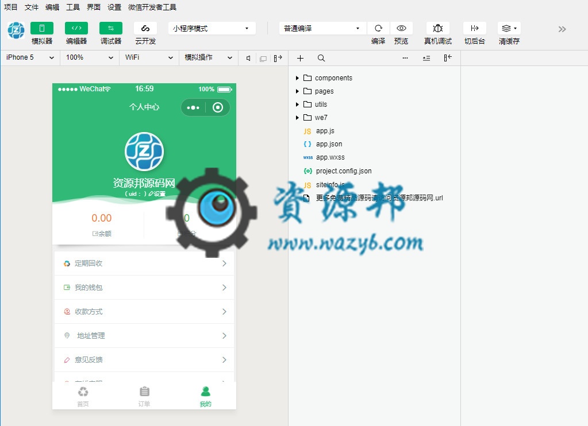Open the WiFi network dropdown
Viewport: 588px width, 426px height.
coord(149,57)
